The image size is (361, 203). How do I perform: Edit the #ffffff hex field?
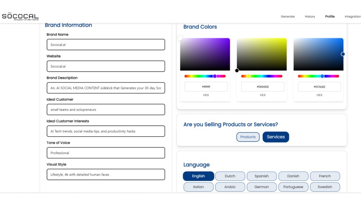pos(206,87)
